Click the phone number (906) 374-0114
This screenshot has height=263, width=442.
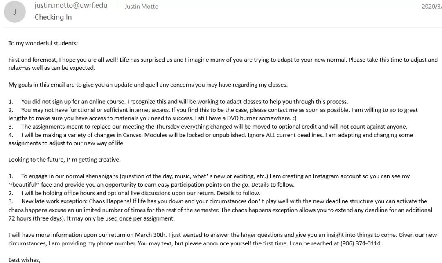tap(360, 243)
